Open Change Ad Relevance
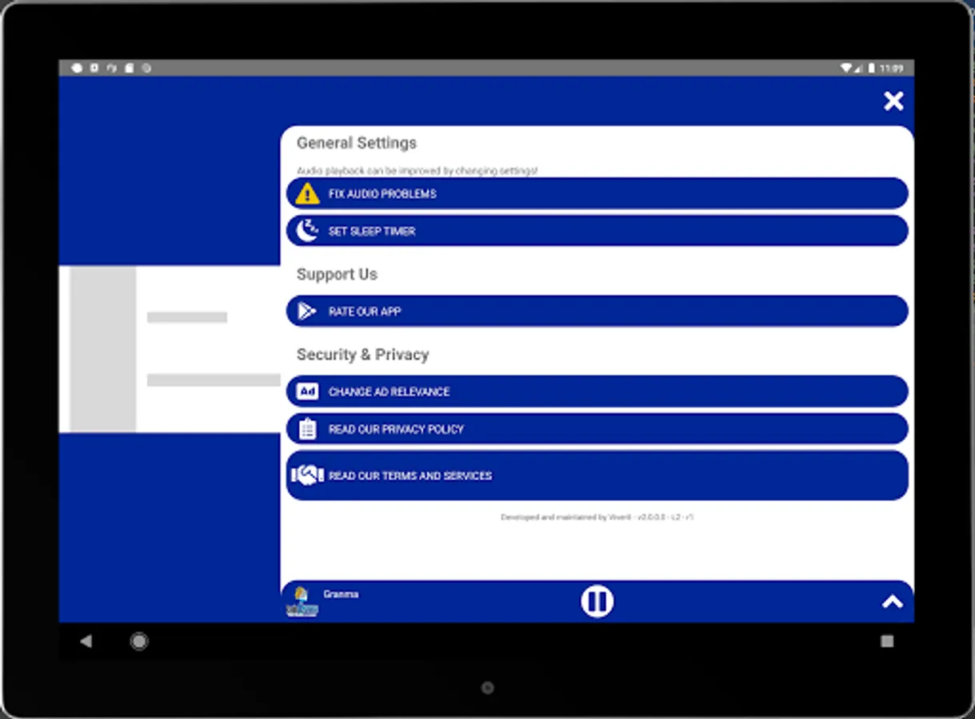This screenshot has height=719, width=975. pyautogui.click(x=597, y=391)
